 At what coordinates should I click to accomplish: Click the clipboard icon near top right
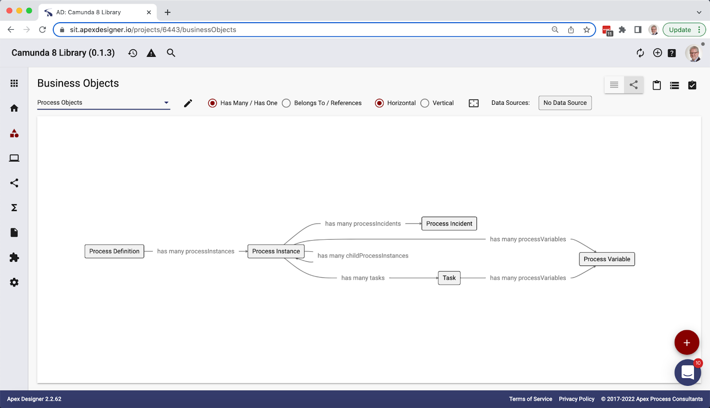pos(657,85)
